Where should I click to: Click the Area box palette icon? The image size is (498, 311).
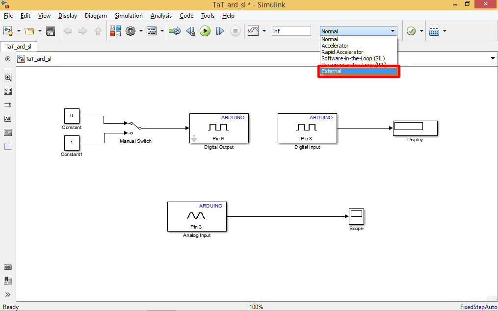(x=8, y=146)
